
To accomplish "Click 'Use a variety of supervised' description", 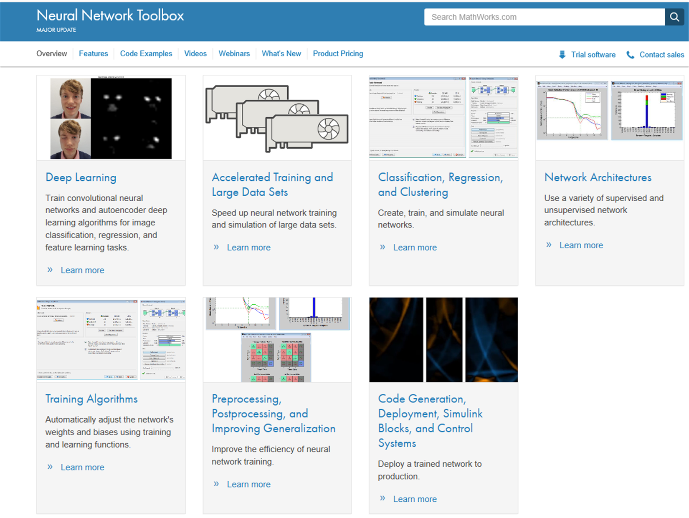I will (604, 210).
